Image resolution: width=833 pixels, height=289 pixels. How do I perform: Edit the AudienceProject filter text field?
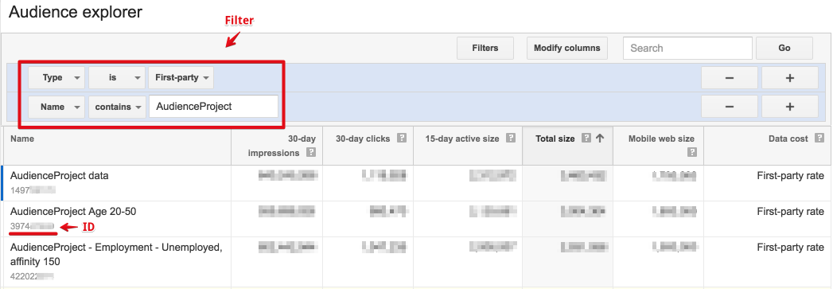pos(213,106)
